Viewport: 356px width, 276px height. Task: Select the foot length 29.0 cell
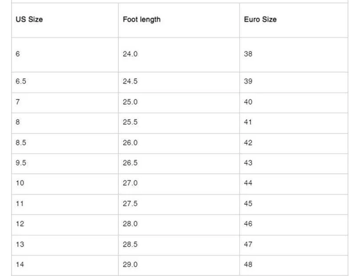pyautogui.click(x=179, y=265)
